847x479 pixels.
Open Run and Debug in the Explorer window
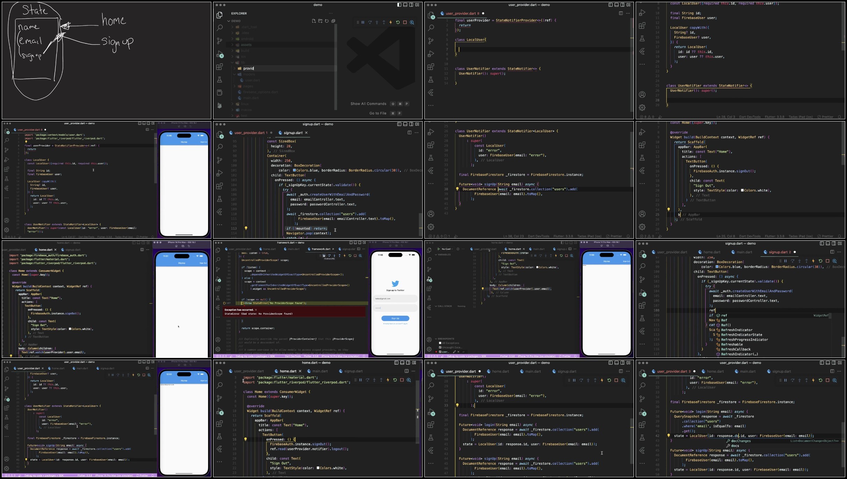pyautogui.click(x=219, y=54)
